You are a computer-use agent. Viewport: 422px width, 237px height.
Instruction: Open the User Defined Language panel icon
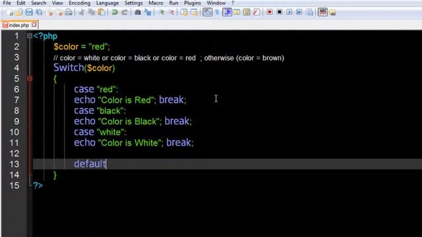237,13
